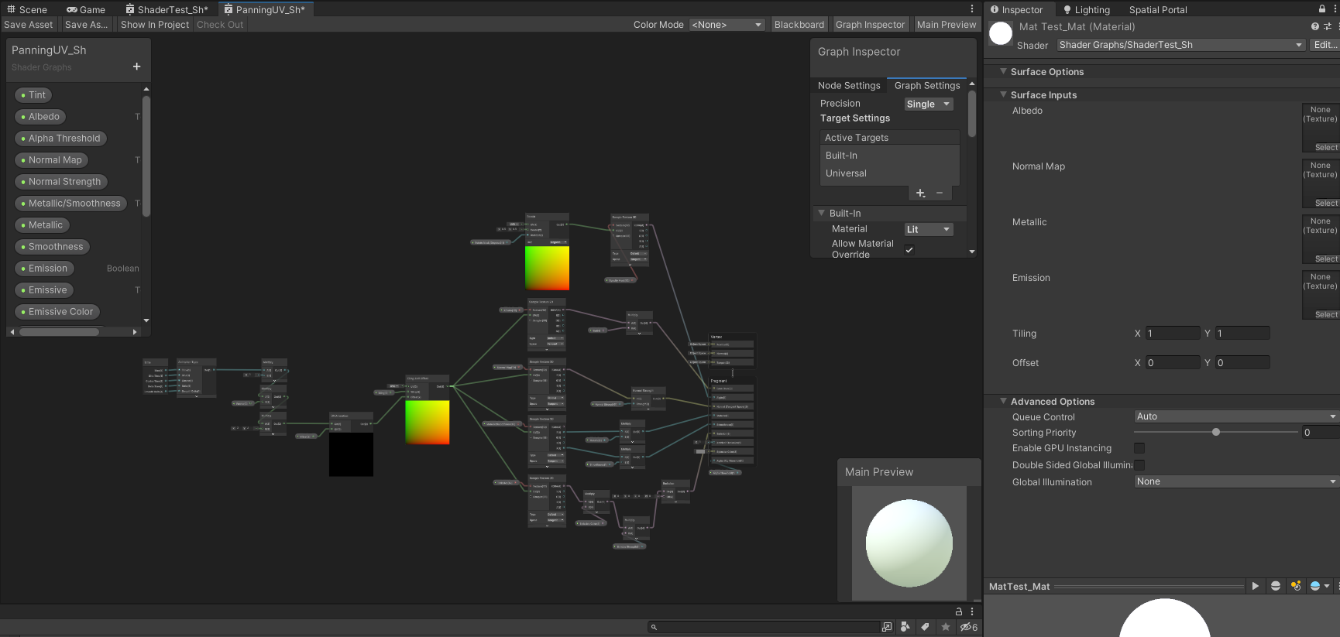Open the material preset selector sliders icon

click(1327, 26)
